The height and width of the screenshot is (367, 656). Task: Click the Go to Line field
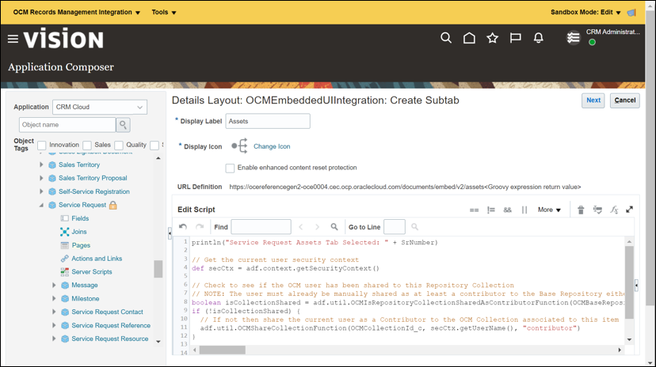tap(395, 227)
